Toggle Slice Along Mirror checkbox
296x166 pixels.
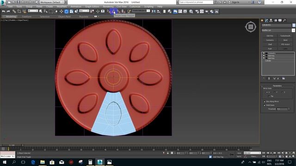pyautogui.click(x=265, y=101)
